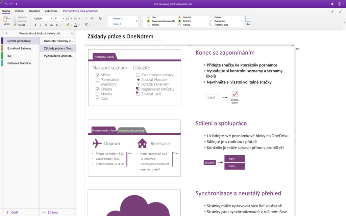The width and height of the screenshot is (346, 216).
Task: Open the Kreslení ribbon tab
Action: pyautogui.click(x=34, y=11)
